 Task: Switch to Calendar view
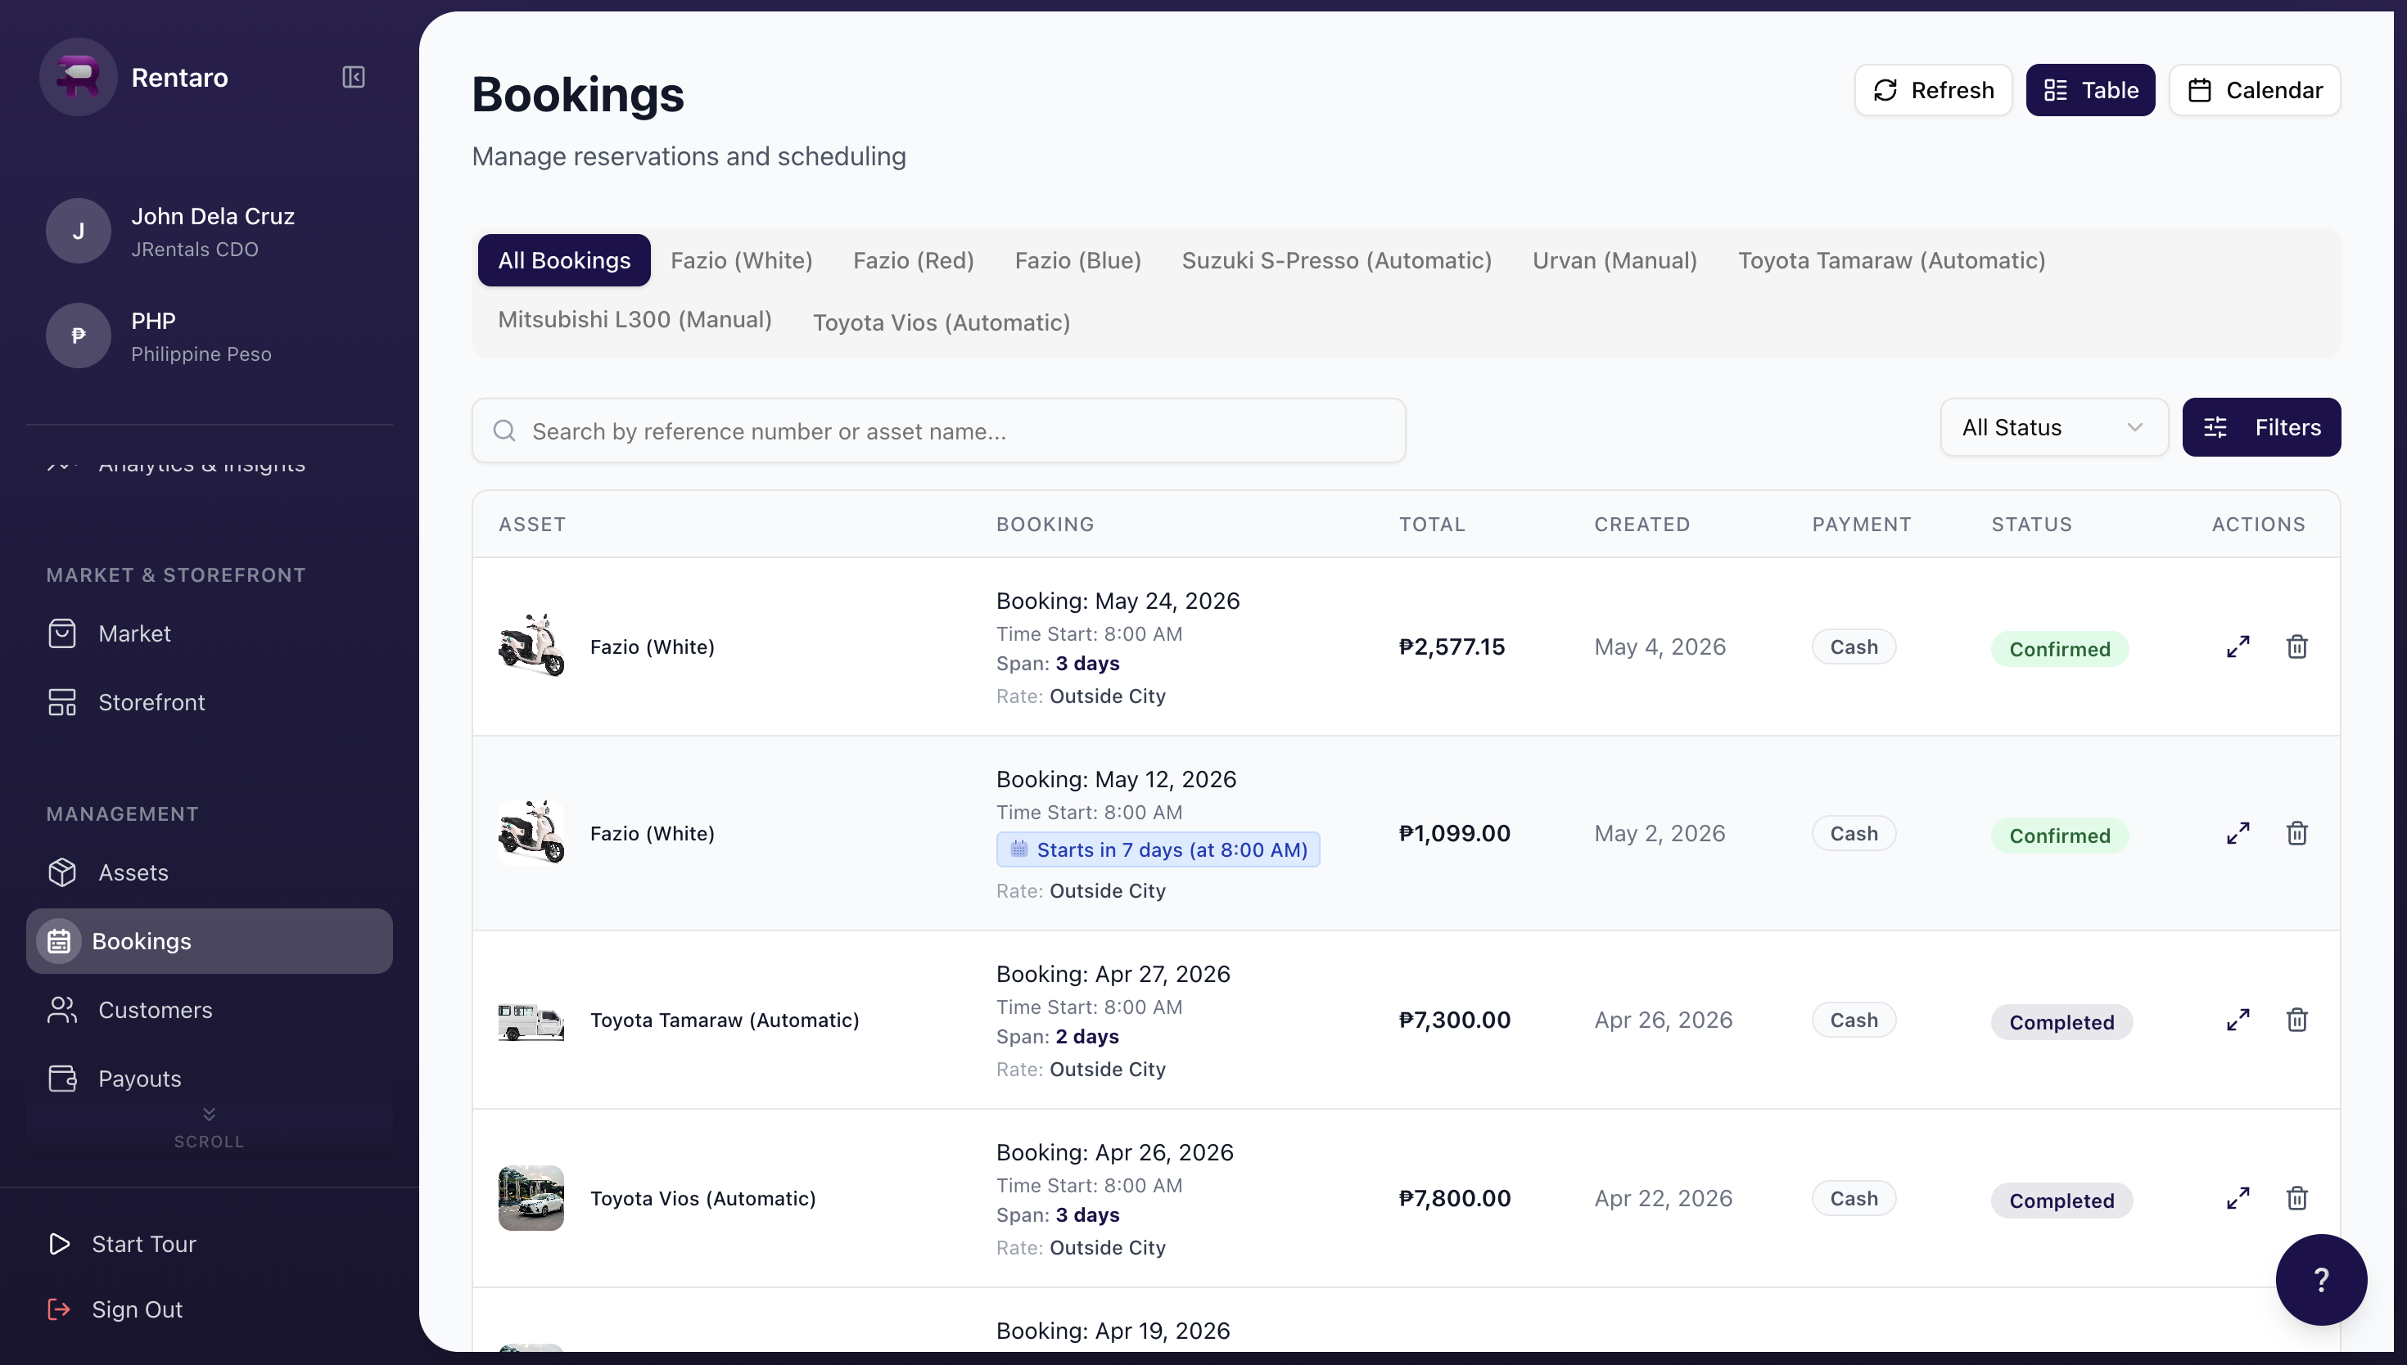click(x=2255, y=90)
